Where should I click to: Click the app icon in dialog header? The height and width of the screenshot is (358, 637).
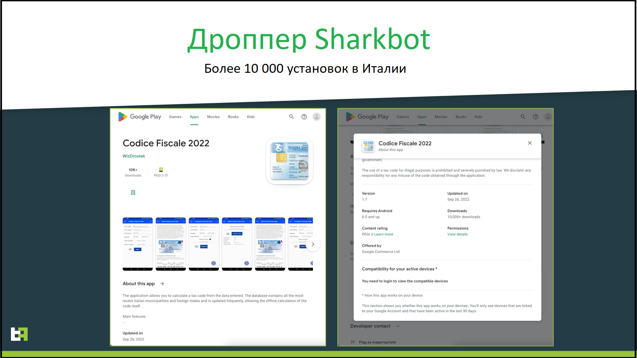click(x=368, y=146)
